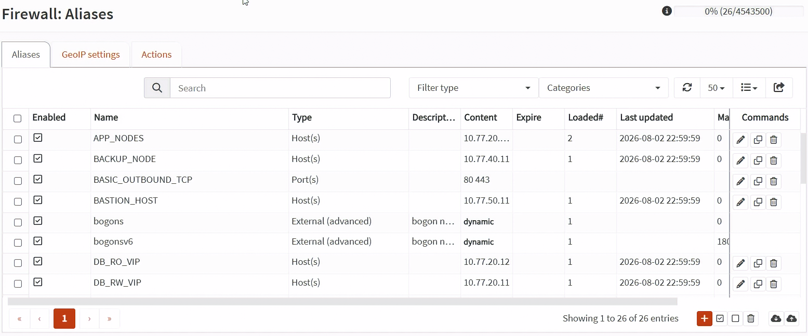Delete the BASTION_HOST alias
The height and width of the screenshot is (336, 808).
tap(774, 202)
